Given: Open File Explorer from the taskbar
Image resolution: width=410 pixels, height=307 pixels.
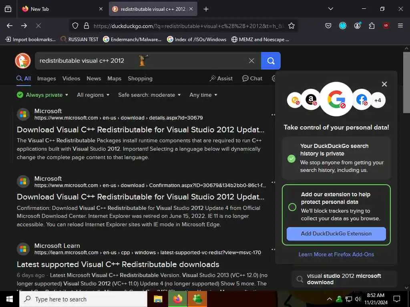Looking at the screenshot, I should click(x=158, y=299).
